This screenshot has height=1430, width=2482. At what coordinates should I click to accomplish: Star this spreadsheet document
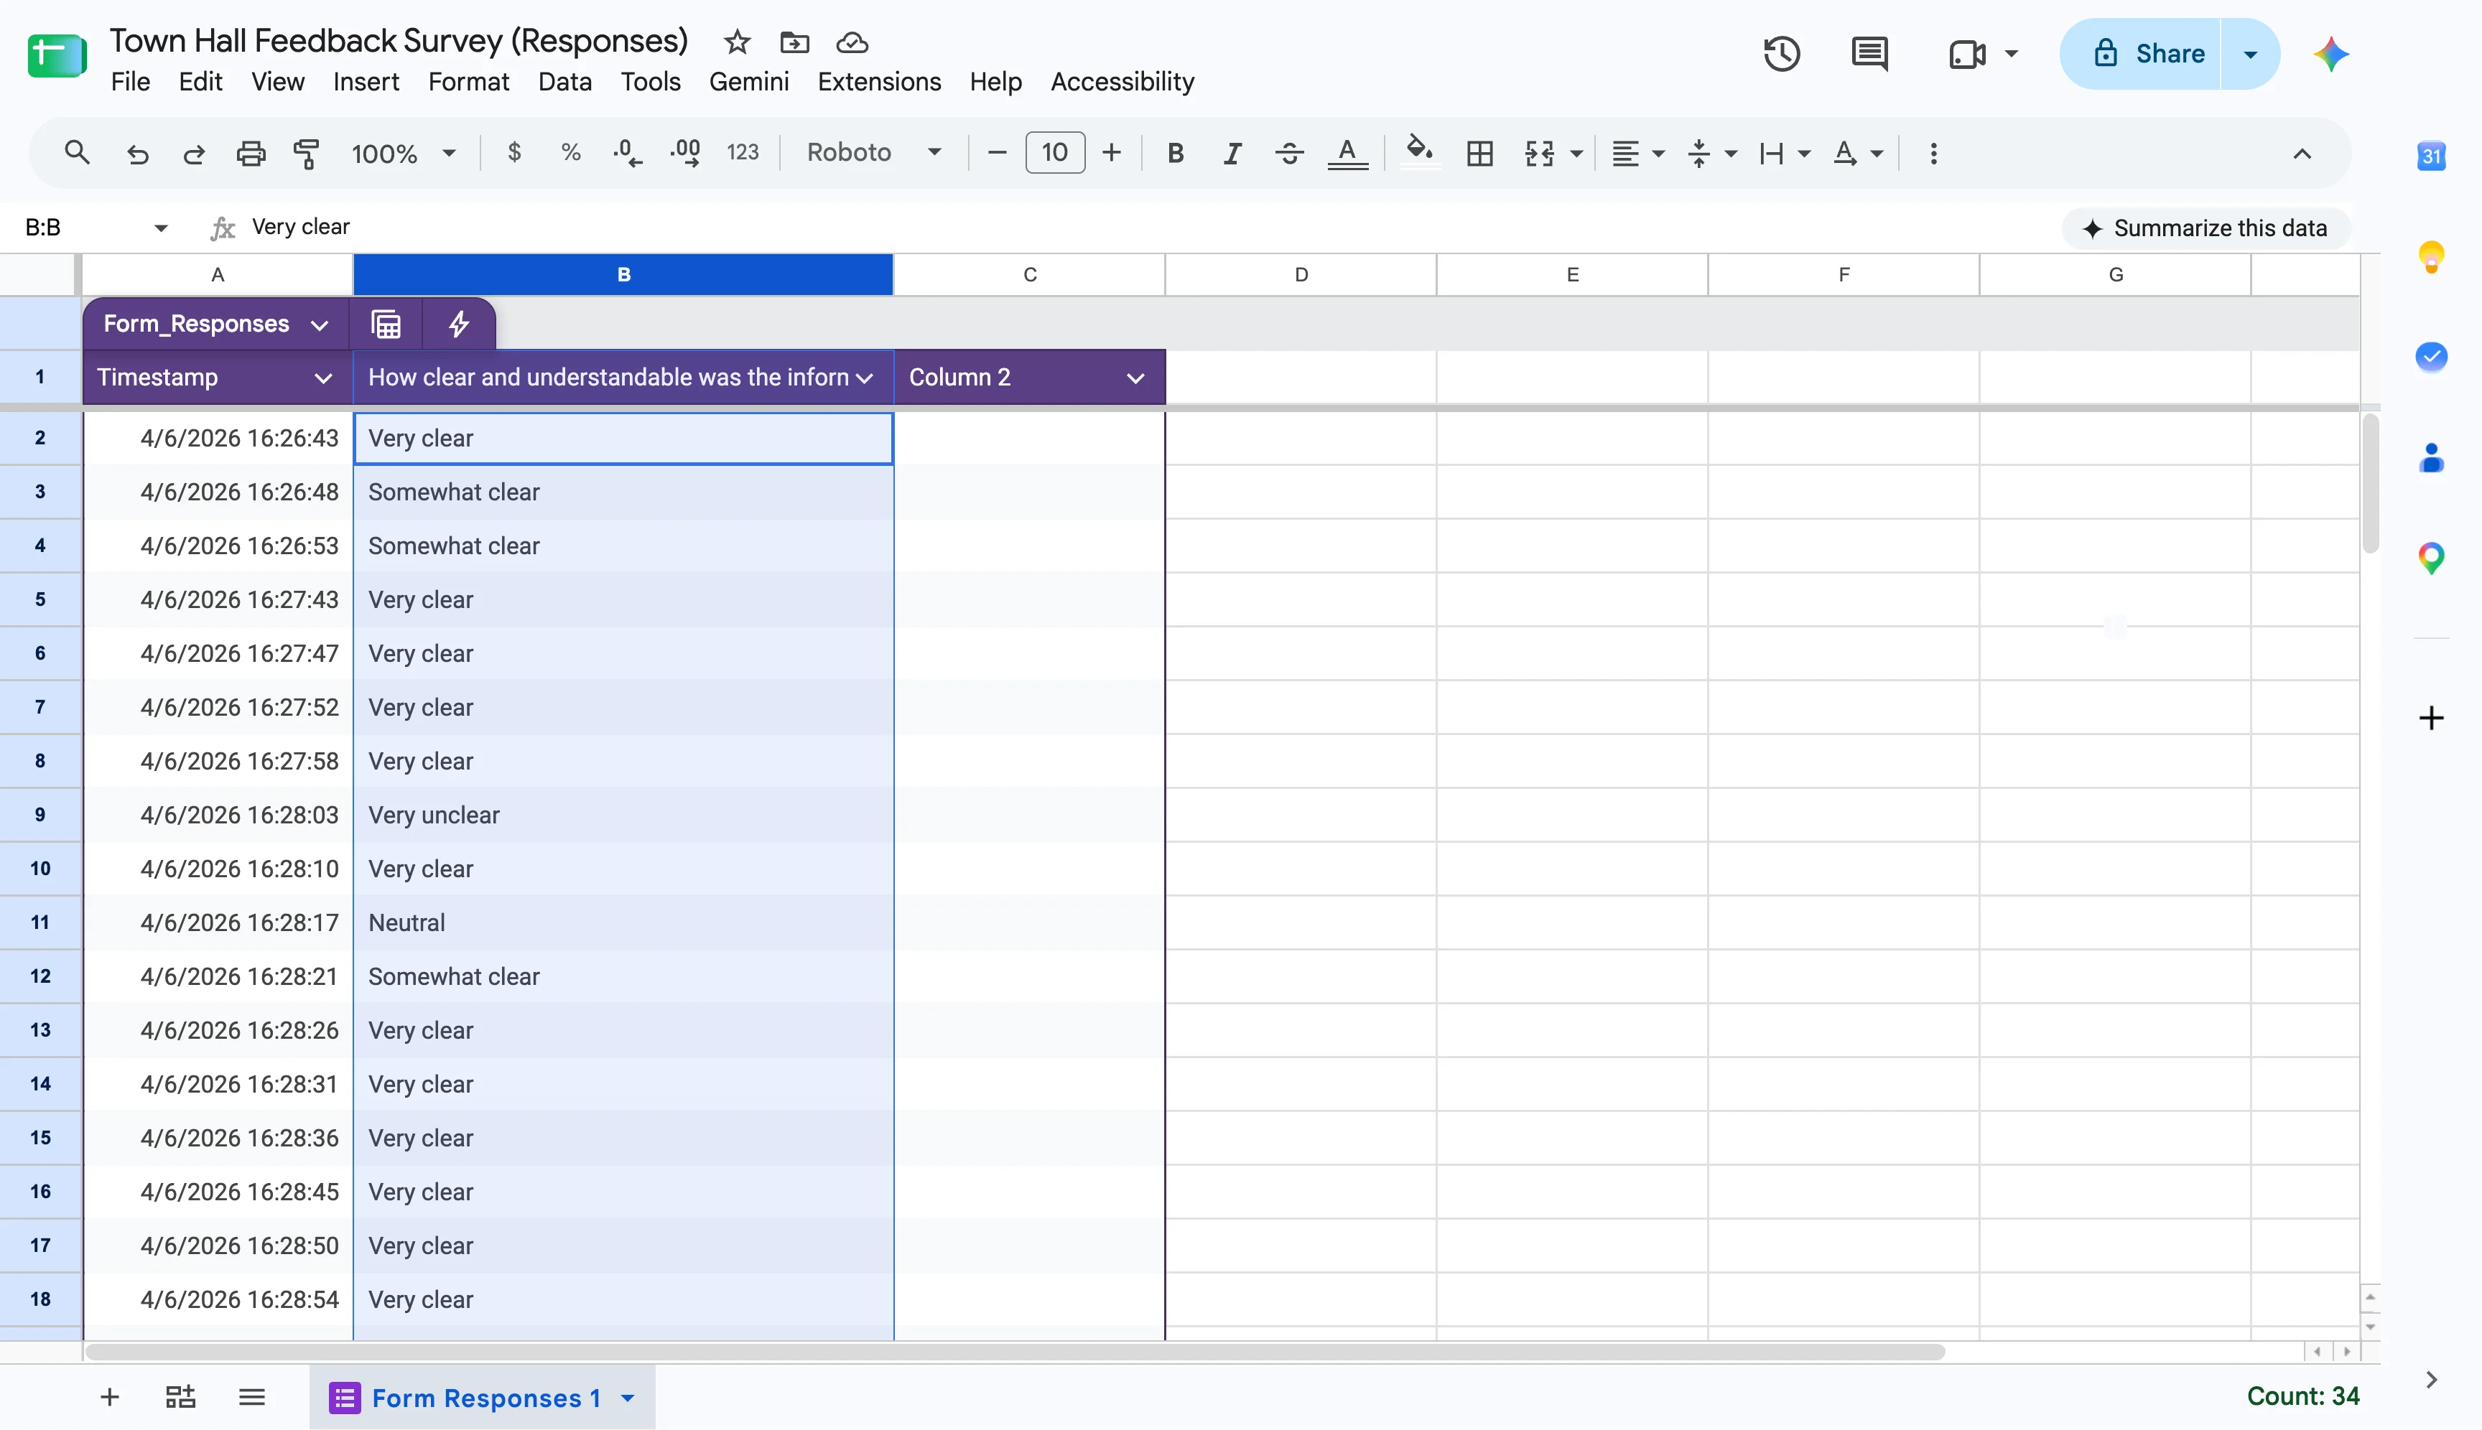click(737, 42)
